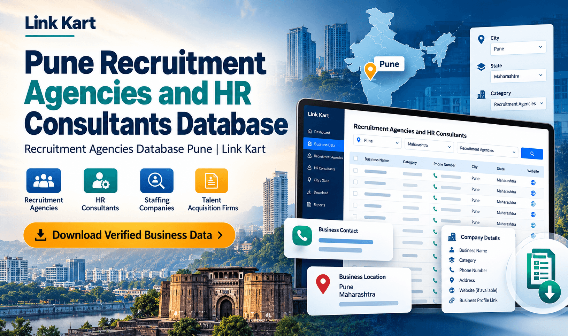This screenshot has height=336, width=568.
Task: Click the green phone icon in Business Contact card
Action: [302, 236]
